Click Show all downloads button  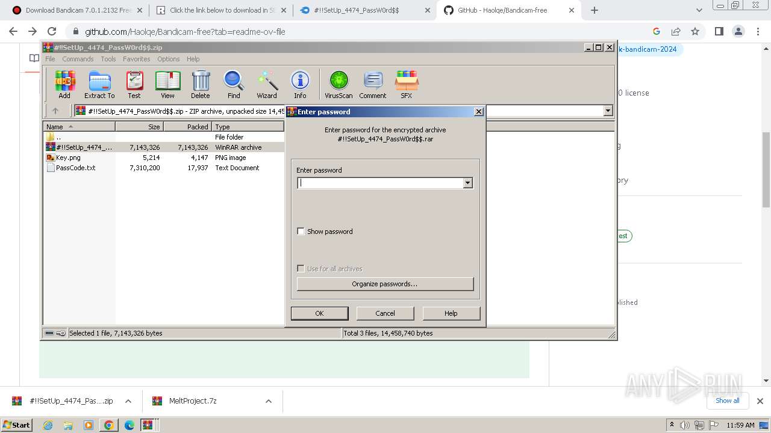click(727, 401)
